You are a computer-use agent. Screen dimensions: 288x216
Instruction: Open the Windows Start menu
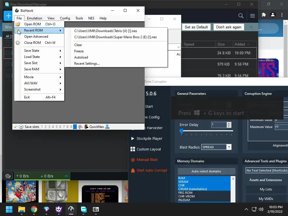(9, 209)
